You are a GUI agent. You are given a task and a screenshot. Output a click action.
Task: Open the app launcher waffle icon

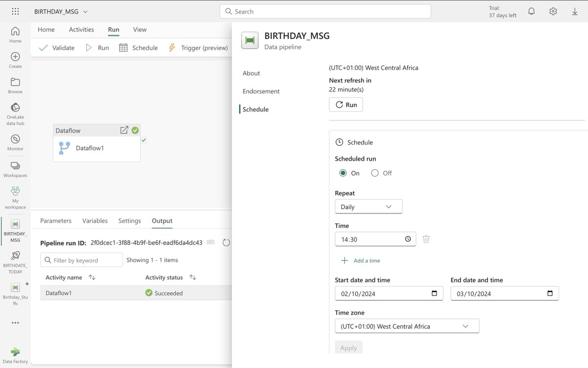[15, 11]
